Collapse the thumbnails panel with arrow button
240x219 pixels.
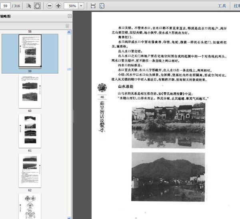tap(70, 16)
